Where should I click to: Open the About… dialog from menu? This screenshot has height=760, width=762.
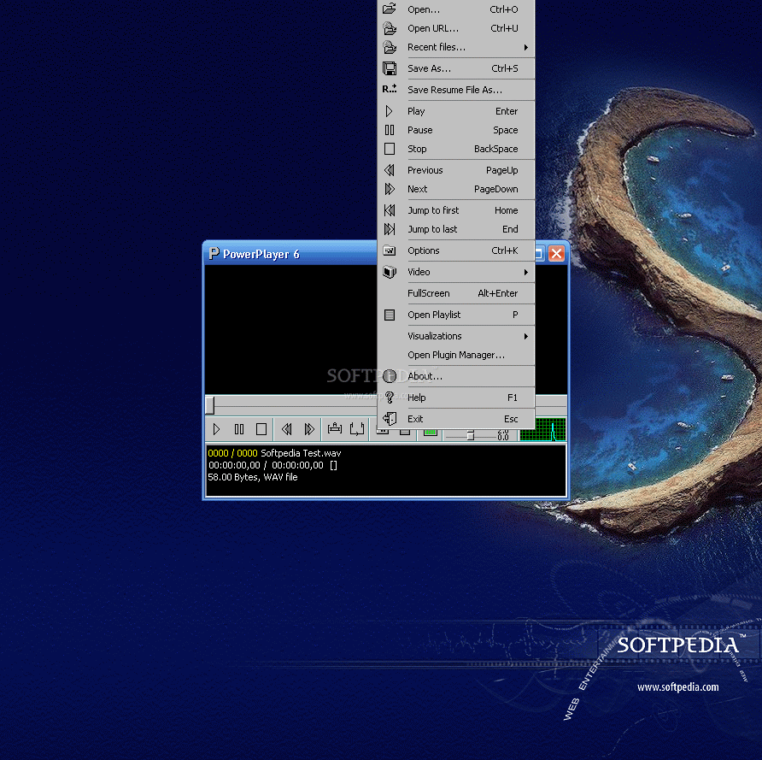point(456,376)
